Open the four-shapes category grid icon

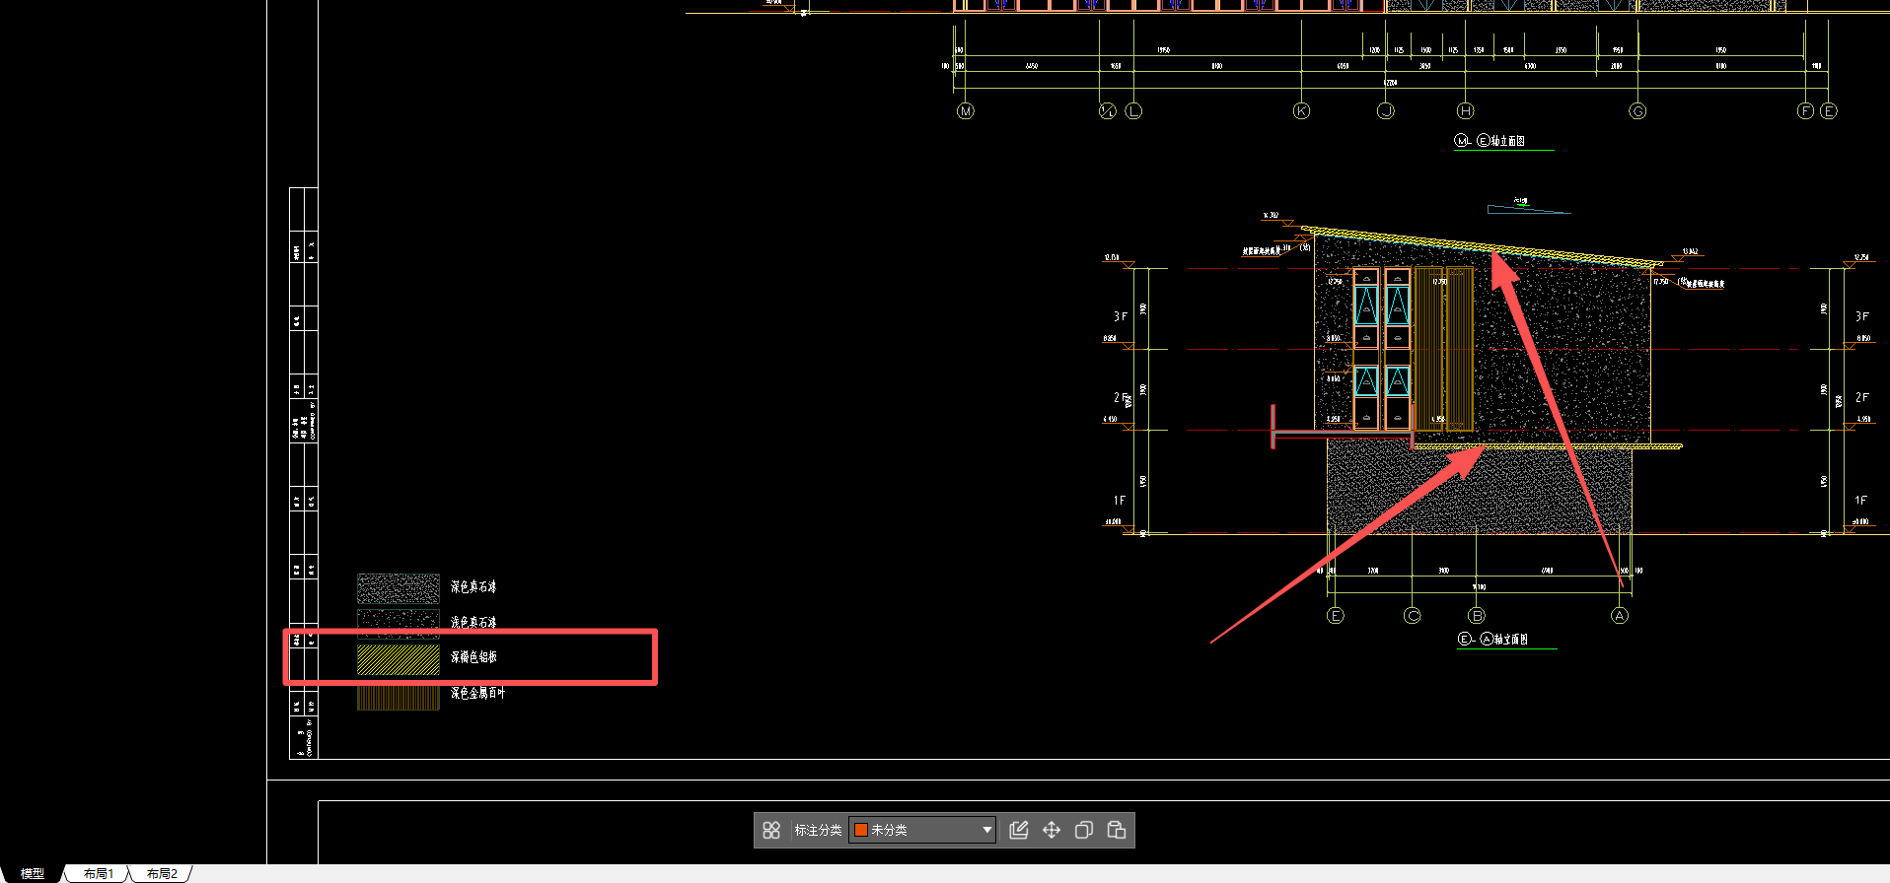tap(771, 831)
